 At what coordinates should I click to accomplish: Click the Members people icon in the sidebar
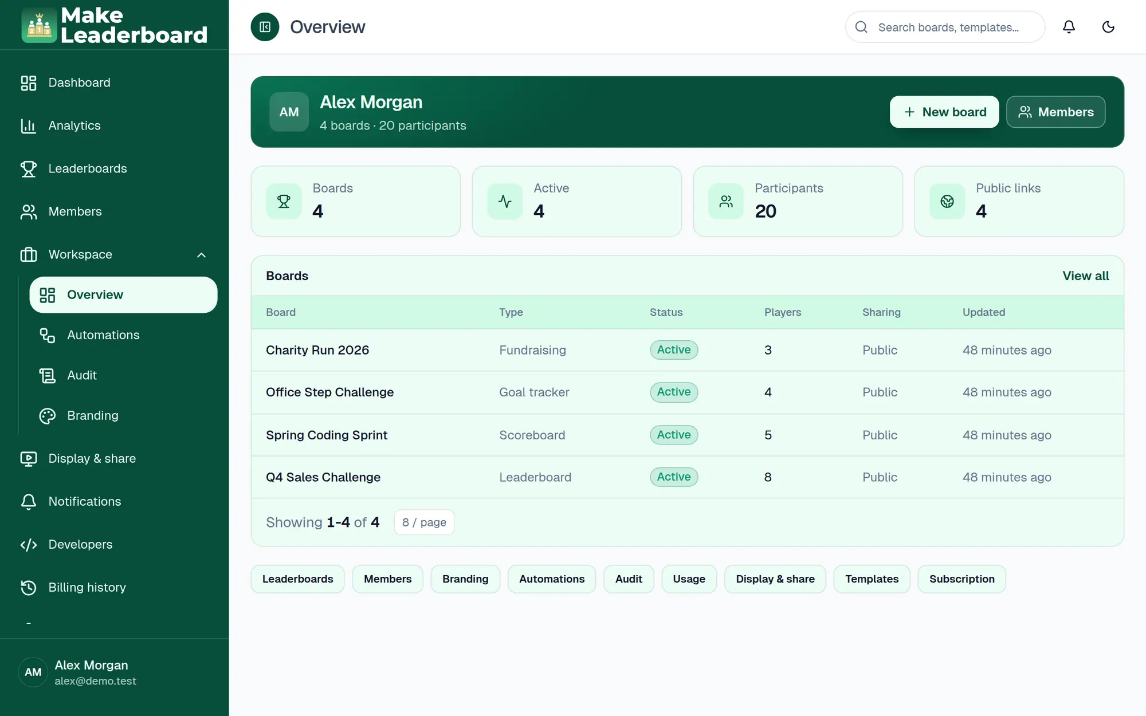click(x=29, y=212)
